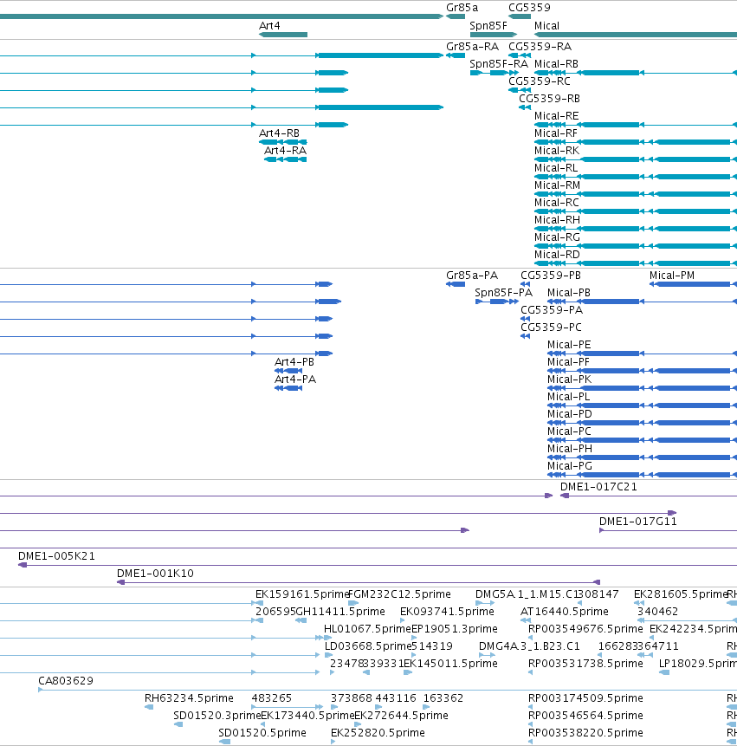
Task: Open the Art4 gene feature label
Action: 269,26
